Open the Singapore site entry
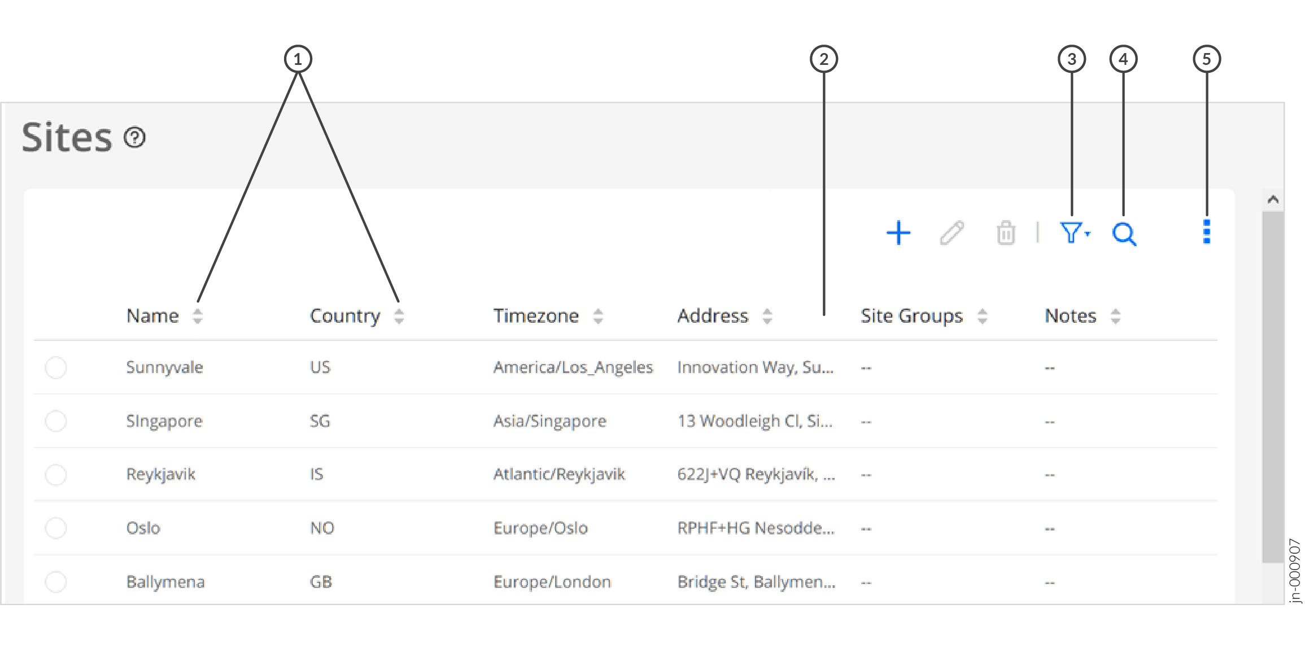This screenshot has height=658, width=1305. tap(164, 421)
